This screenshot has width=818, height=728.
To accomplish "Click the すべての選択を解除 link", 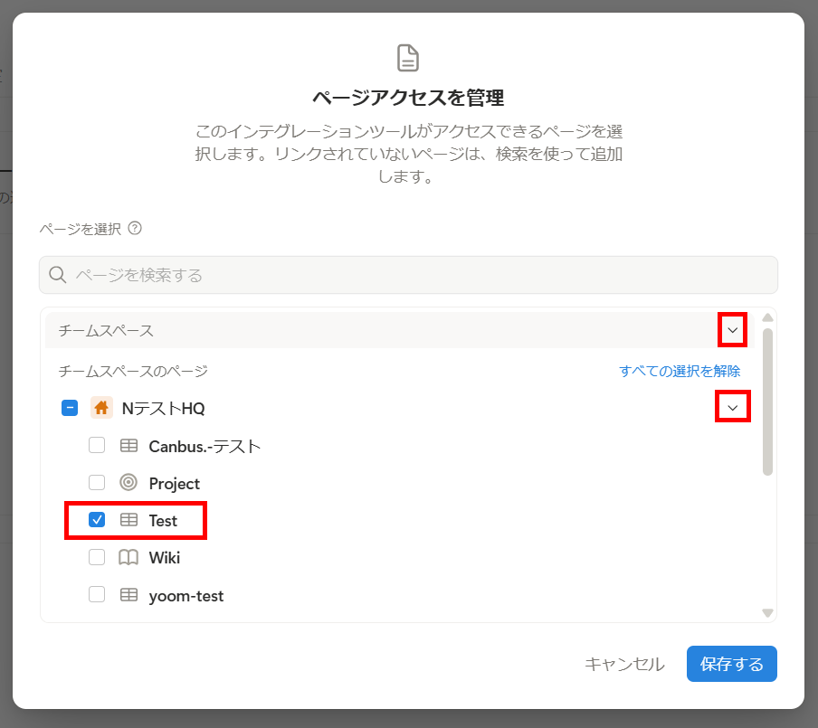I will pyautogui.click(x=680, y=371).
